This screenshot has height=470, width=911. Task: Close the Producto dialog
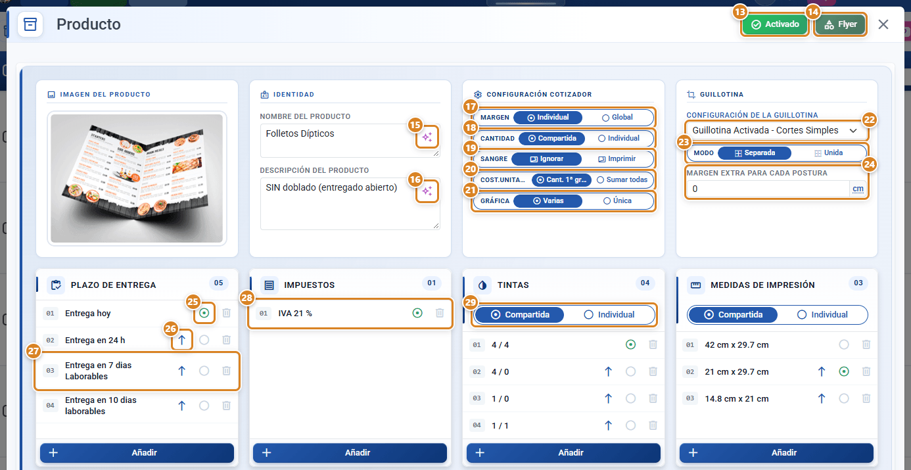(x=883, y=24)
